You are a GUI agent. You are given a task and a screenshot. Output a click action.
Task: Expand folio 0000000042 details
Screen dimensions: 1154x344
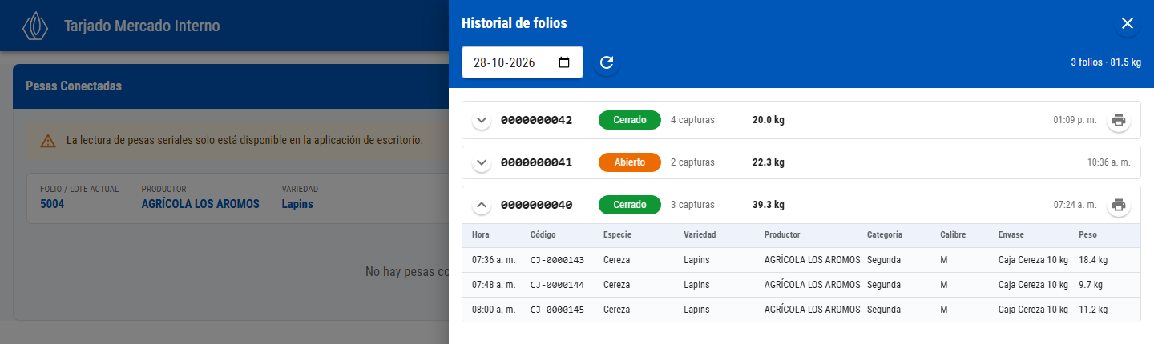[482, 121]
